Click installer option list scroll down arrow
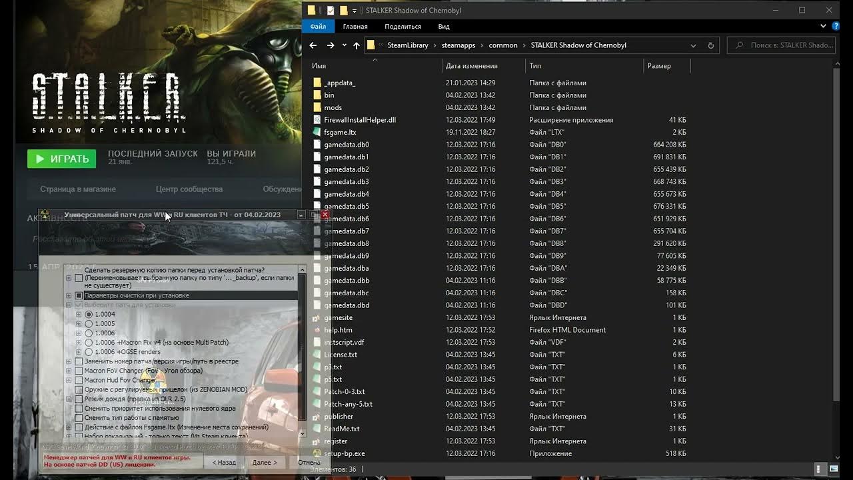853x480 pixels. (302, 433)
